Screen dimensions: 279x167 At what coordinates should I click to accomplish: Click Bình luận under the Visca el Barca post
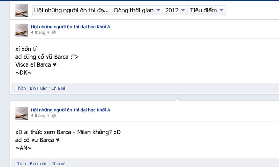[38, 88]
